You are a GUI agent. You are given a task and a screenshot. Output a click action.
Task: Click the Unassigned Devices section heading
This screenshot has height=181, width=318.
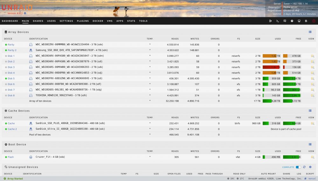coord(23,167)
